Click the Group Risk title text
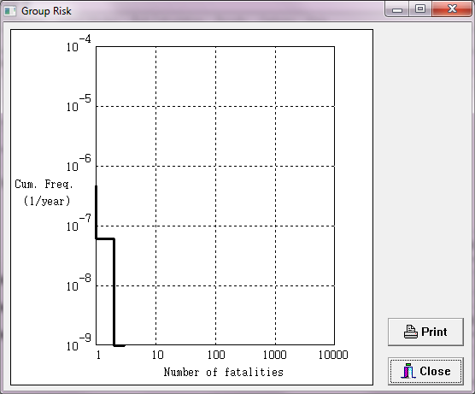 (x=46, y=11)
